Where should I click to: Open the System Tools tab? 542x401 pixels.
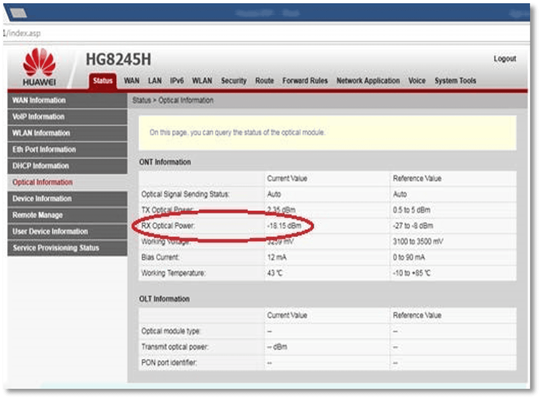point(455,81)
